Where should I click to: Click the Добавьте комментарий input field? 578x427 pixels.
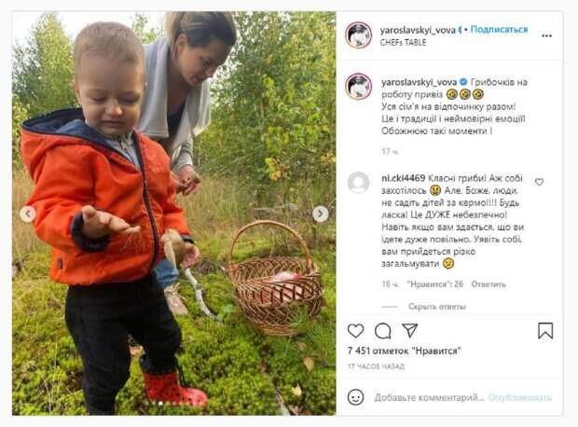pos(429,397)
